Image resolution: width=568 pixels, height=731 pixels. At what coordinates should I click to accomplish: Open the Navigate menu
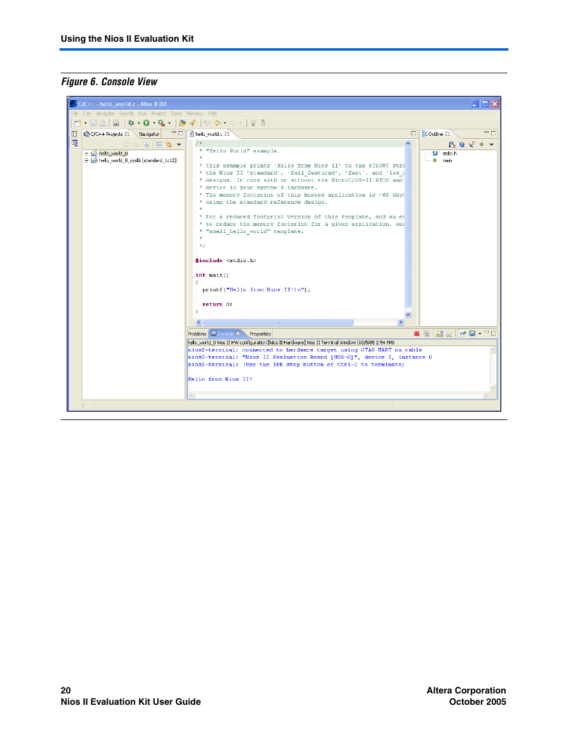point(105,113)
